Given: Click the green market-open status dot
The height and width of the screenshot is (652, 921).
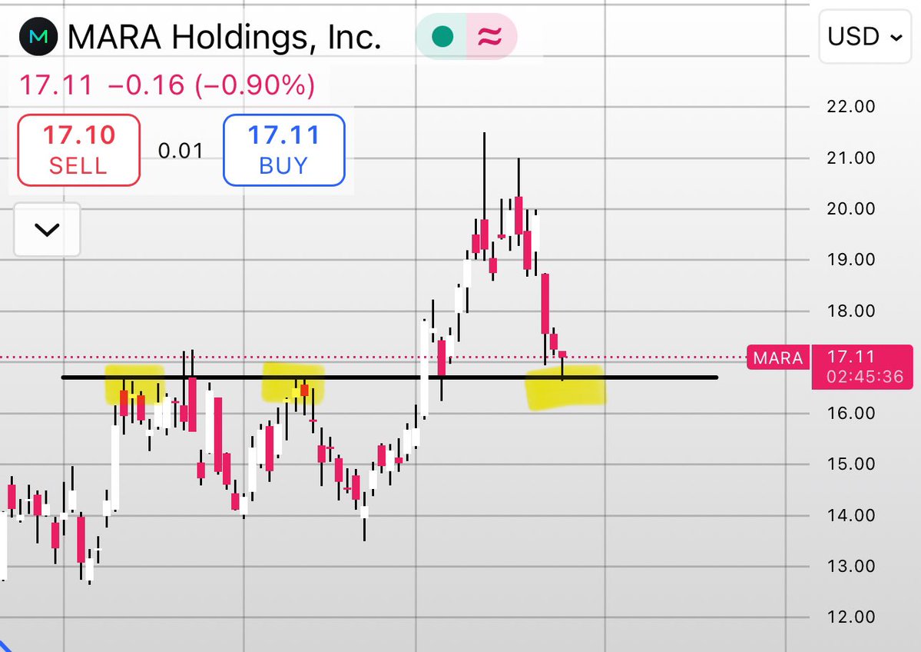Looking at the screenshot, I should pyautogui.click(x=442, y=36).
